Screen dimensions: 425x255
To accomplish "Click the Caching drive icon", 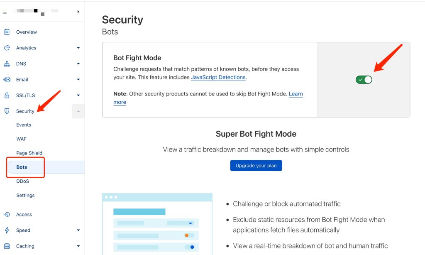I will (7, 246).
